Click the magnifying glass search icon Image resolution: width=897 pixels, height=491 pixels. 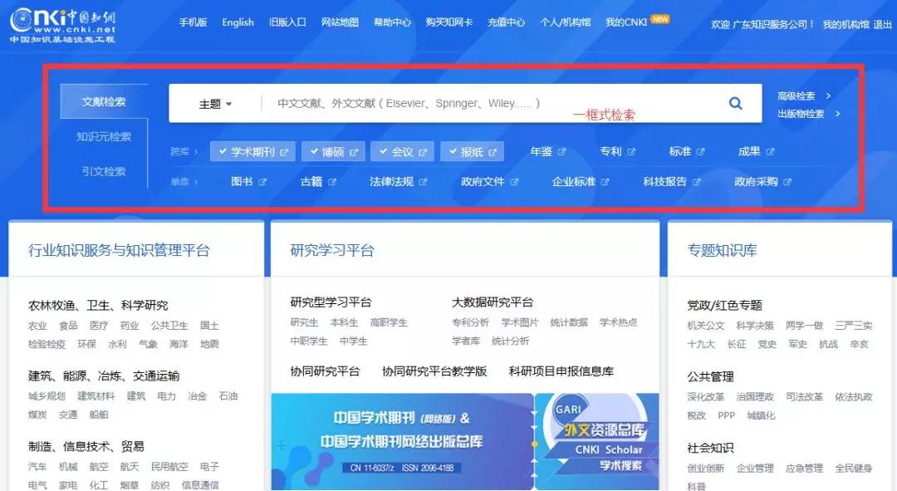pos(735,104)
